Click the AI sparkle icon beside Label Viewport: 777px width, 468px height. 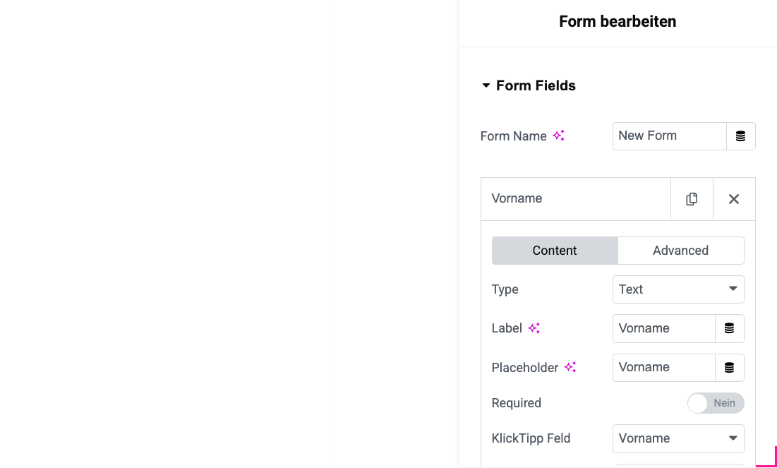point(534,328)
